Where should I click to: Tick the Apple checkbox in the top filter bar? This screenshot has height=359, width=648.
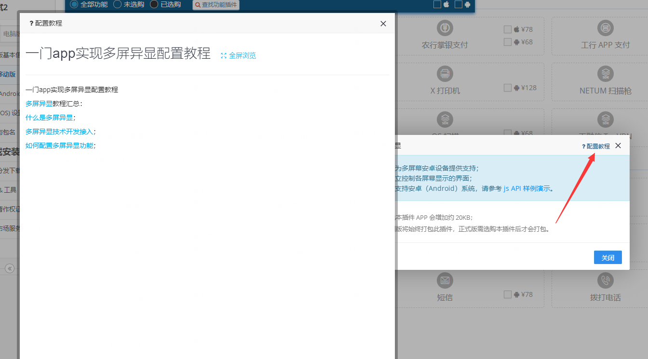click(437, 4)
